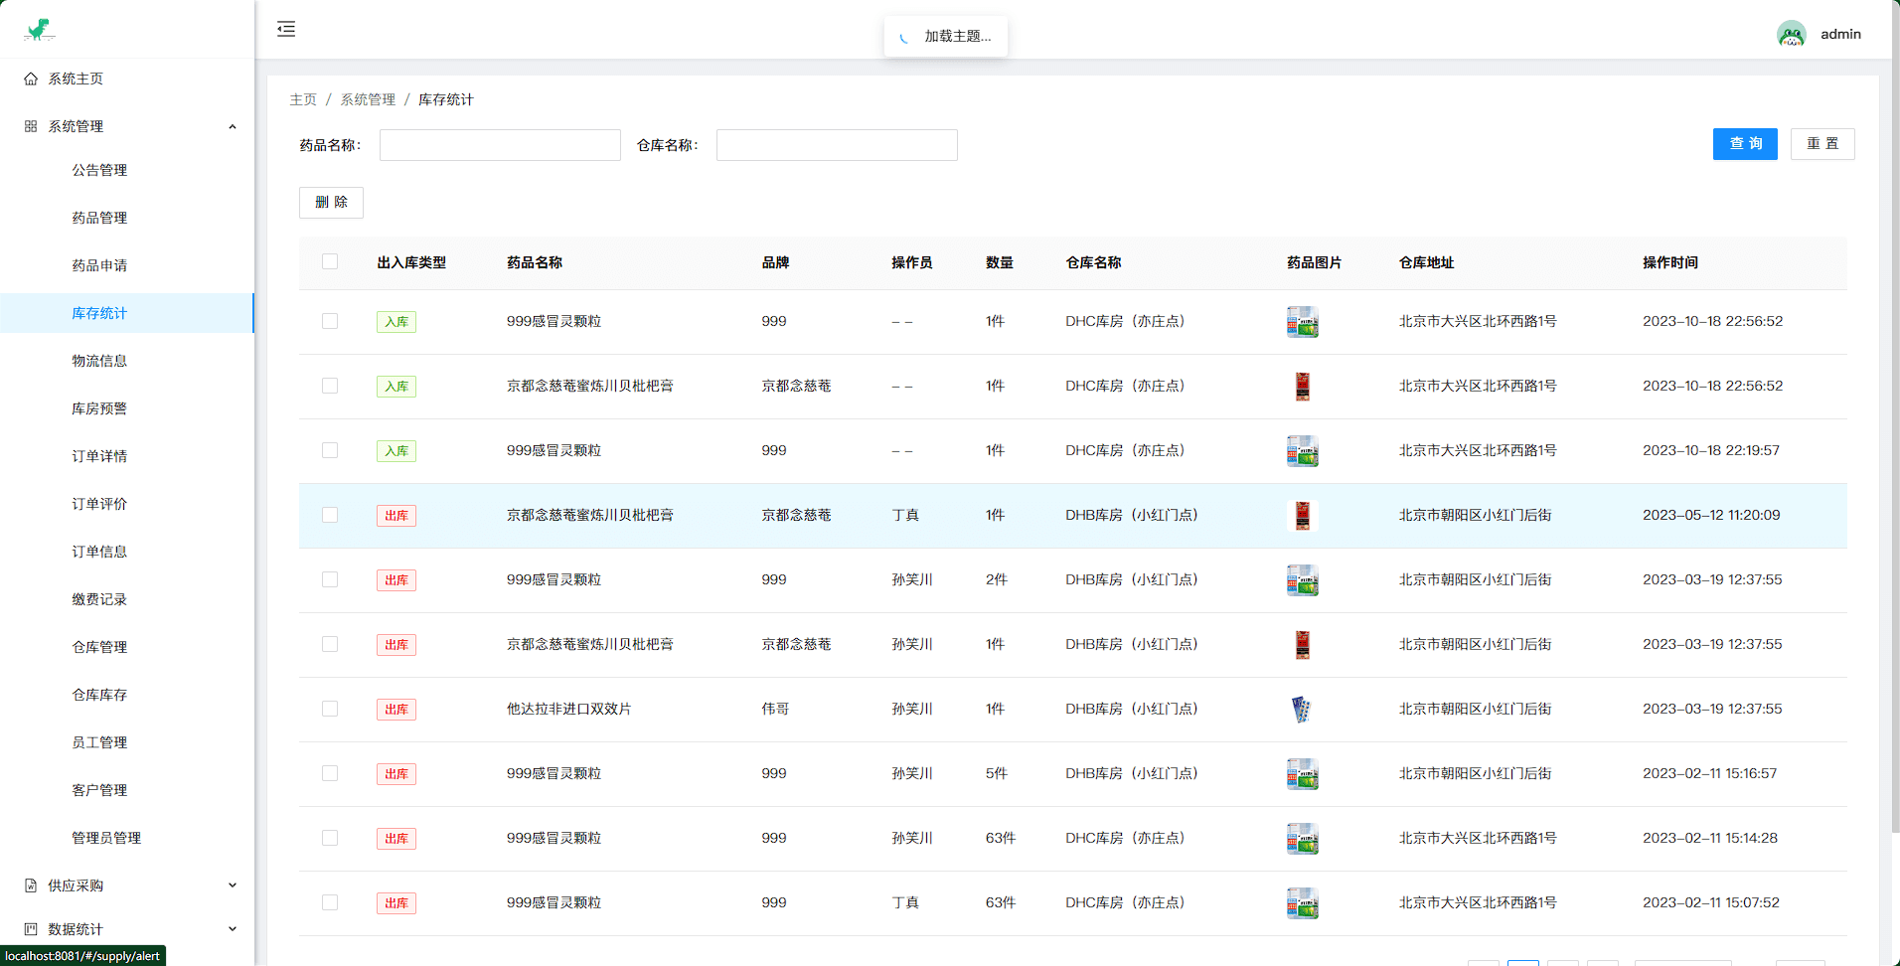The height and width of the screenshot is (966, 1900).
Task: Tick checkbox for row dated 2023-02-11 15:07:52
Action: click(330, 902)
